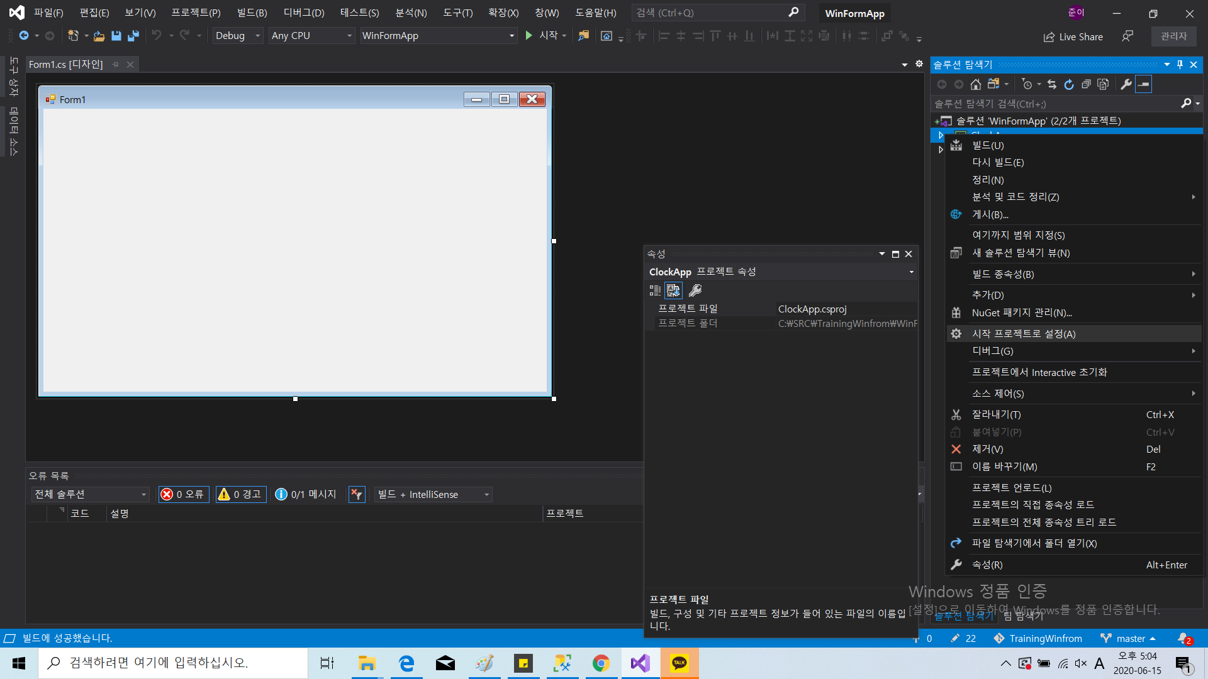Click the 시작 start debugging button
The height and width of the screenshot is (679, 1208).
pos(542,36)
